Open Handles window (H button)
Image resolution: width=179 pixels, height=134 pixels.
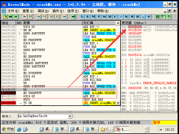click(x=110, y=17)
